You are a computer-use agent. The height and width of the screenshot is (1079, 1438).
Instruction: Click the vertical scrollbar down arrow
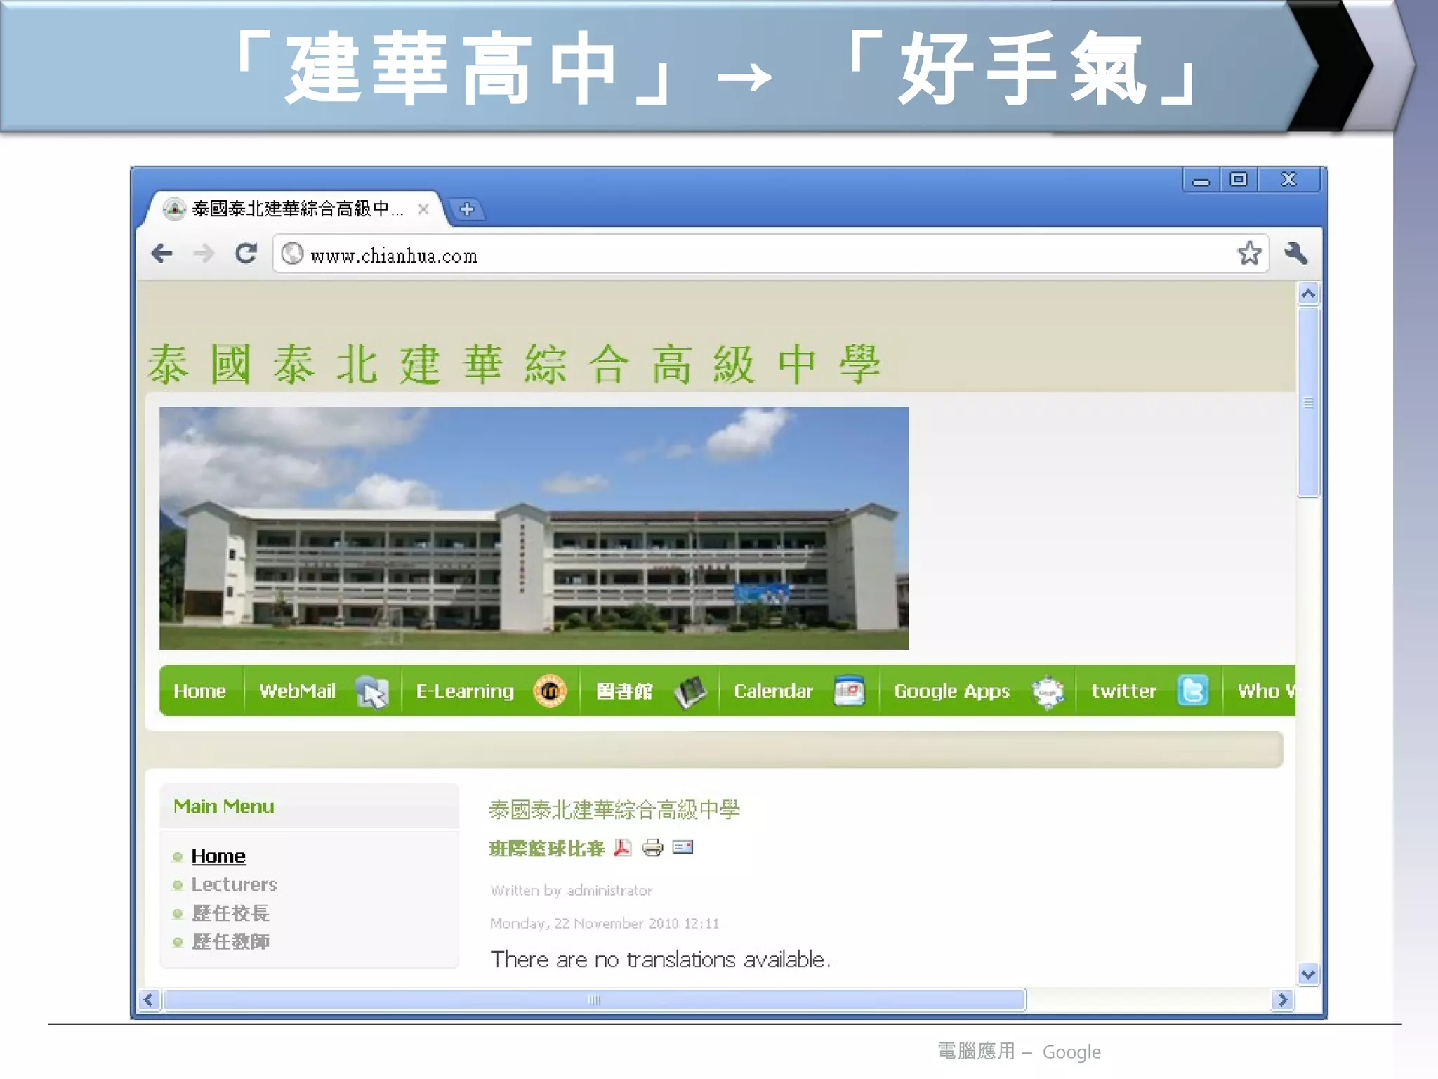[1308, 974]
